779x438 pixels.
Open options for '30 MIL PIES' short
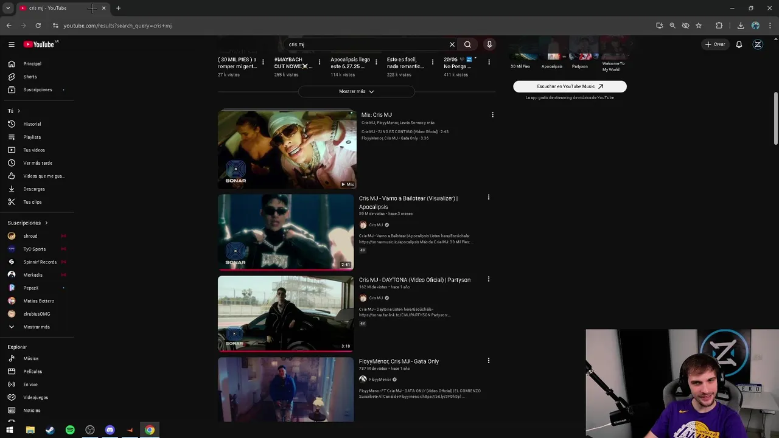(263, 62)
